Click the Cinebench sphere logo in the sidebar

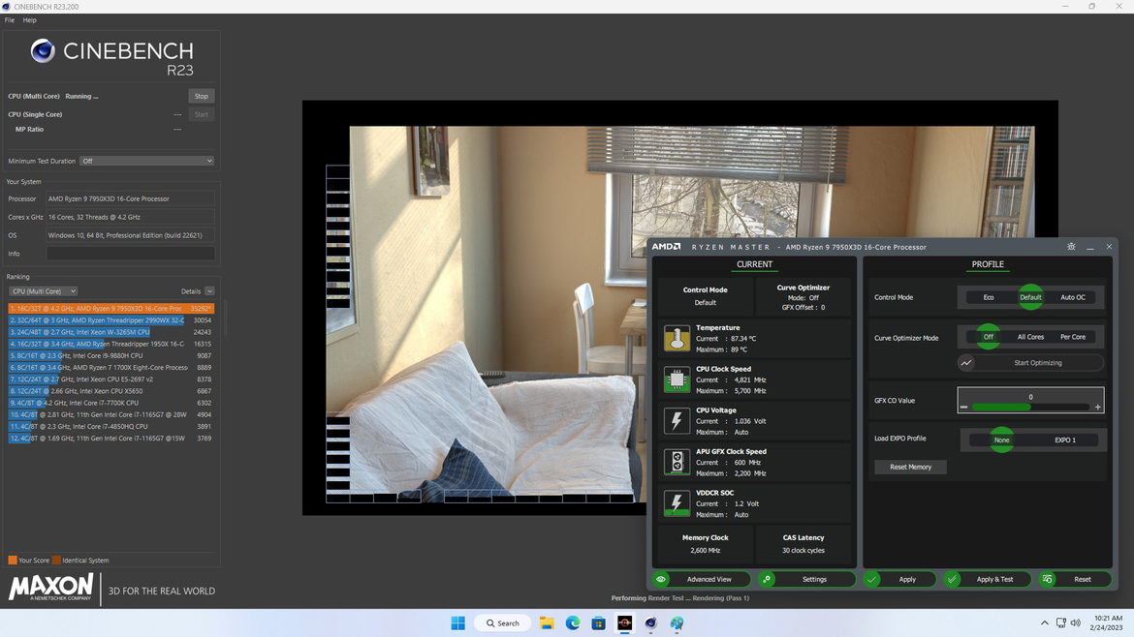pyautogui.click(x=43, y=50)
